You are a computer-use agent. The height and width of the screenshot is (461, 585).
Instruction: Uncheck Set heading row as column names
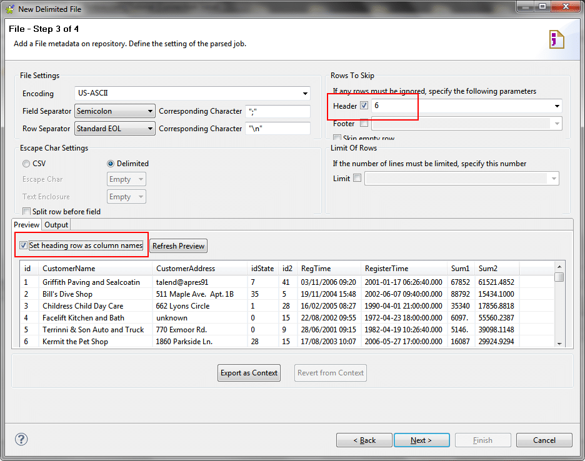pyautogui.click(x=24, y=245)
